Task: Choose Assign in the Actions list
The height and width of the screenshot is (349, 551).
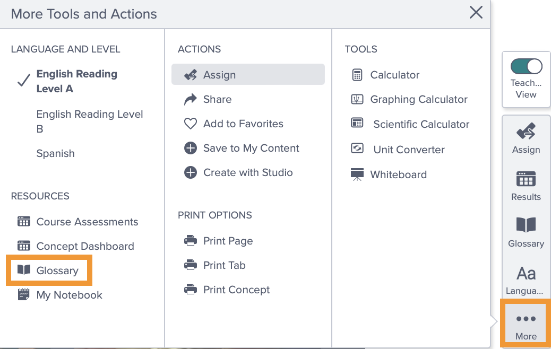Action: click(x=248, y=74)
